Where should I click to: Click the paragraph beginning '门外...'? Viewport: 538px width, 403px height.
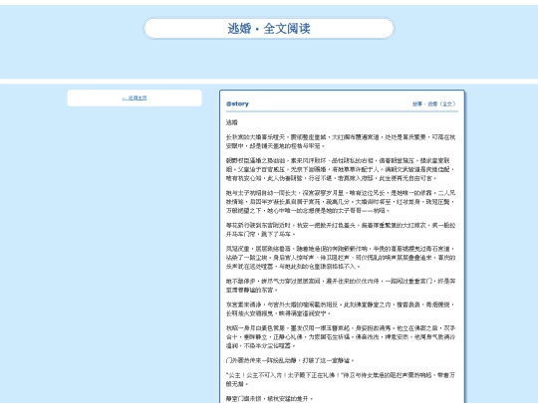290,360
